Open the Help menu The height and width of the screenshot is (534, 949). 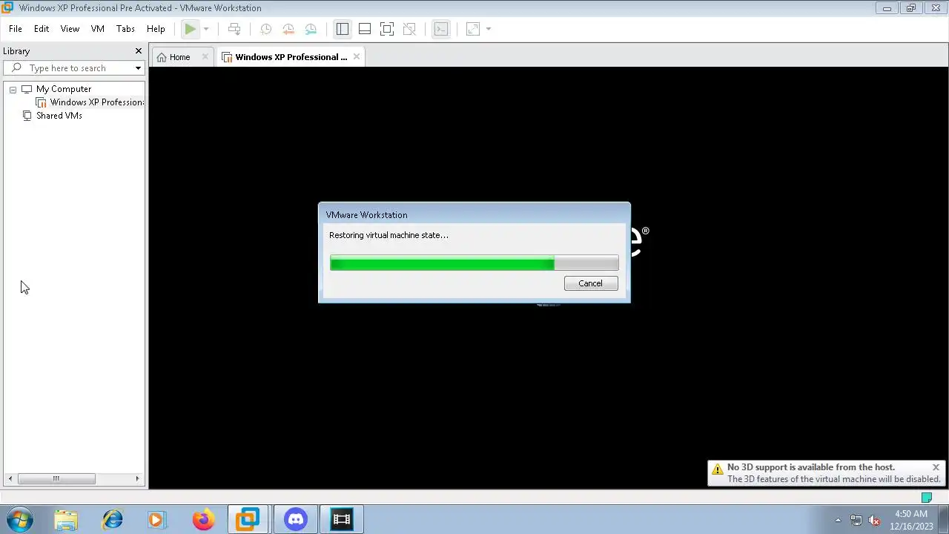point(156,29)
